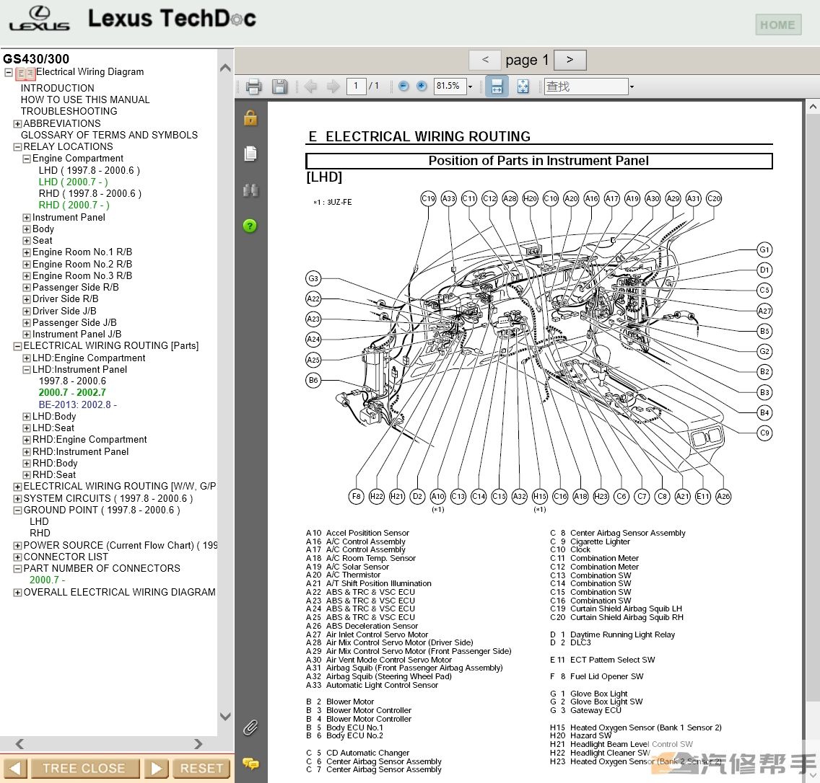Expand the CONNECTOR LIST node

(x=17, y=557)
